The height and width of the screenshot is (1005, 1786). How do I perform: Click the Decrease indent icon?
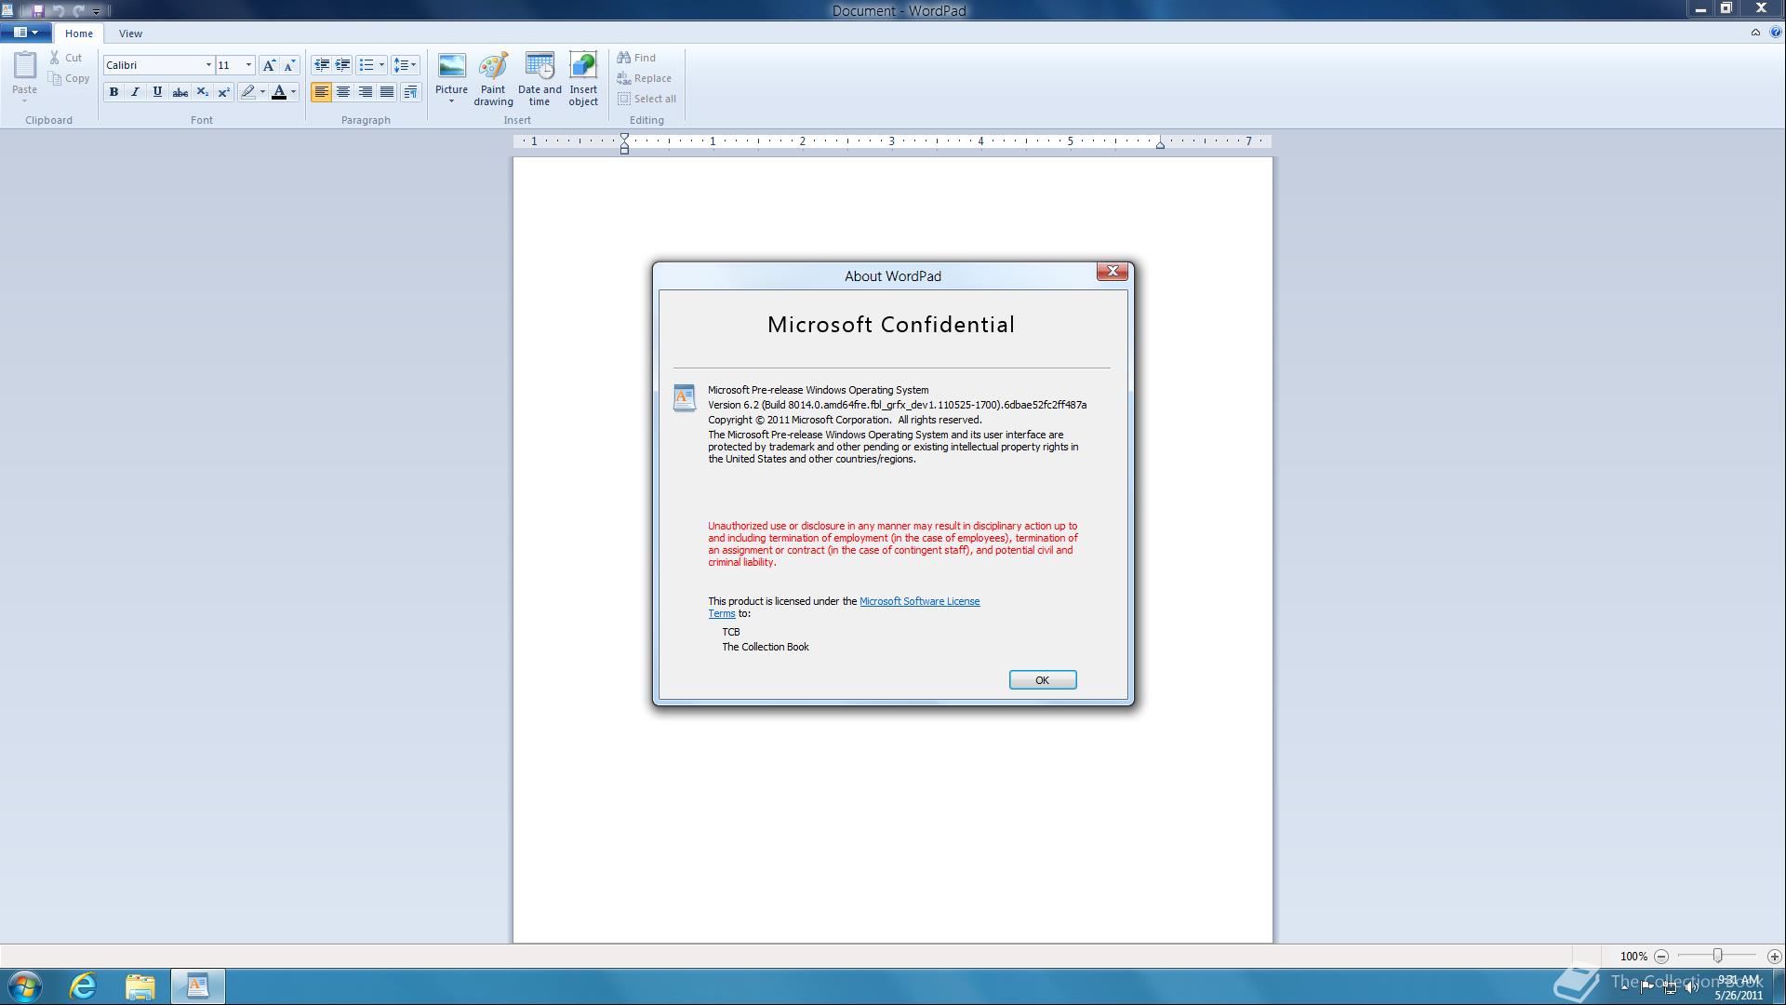coord(321,65)
